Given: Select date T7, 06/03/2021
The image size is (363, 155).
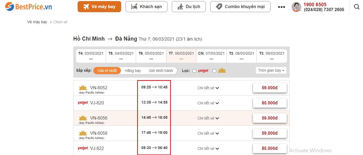Looking at the screenshot, I should 181,56.
